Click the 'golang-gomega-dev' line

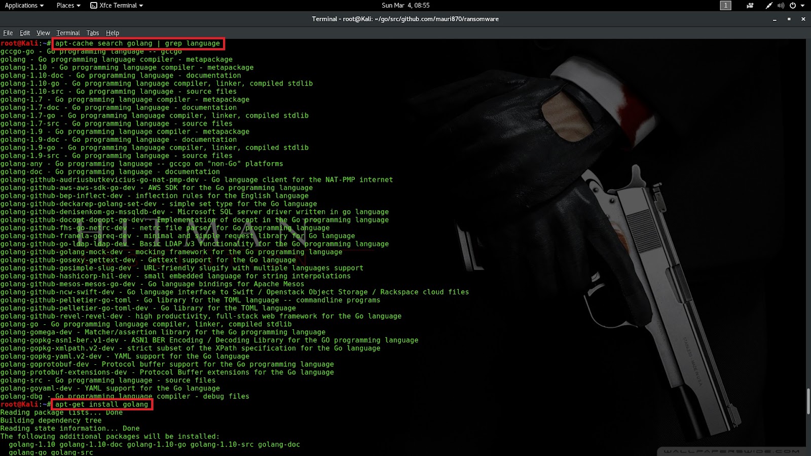pos(163,332)
